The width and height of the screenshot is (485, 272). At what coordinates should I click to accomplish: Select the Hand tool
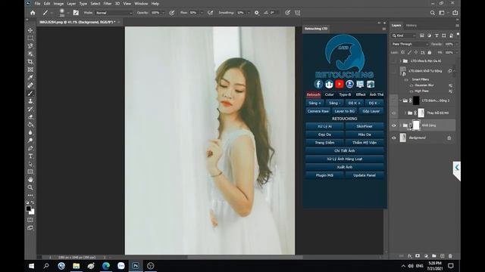30,180
